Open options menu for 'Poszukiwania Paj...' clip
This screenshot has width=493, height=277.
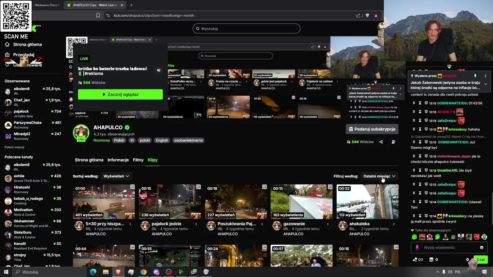click(262, 224)
